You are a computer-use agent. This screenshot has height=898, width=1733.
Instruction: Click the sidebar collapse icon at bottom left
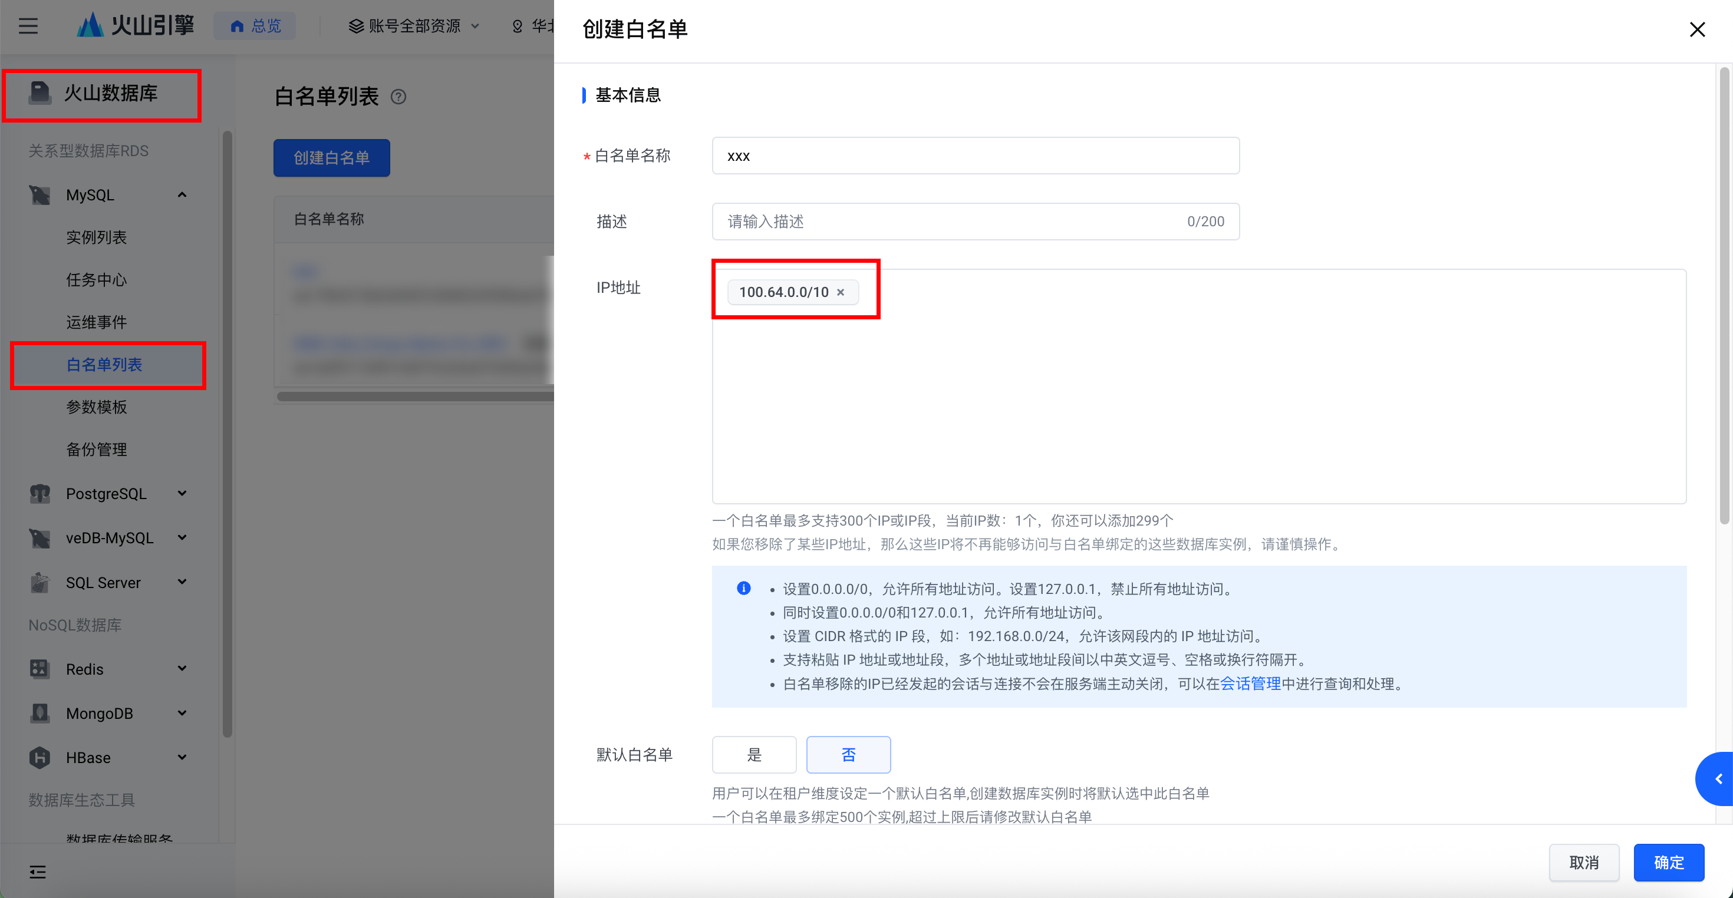tap(38, 871)
